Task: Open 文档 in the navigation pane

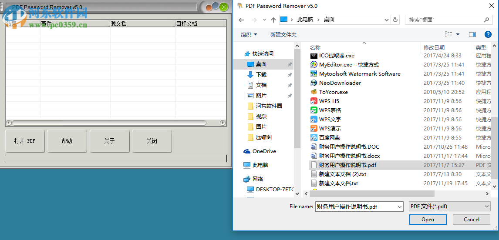Action: coord(261,85)
